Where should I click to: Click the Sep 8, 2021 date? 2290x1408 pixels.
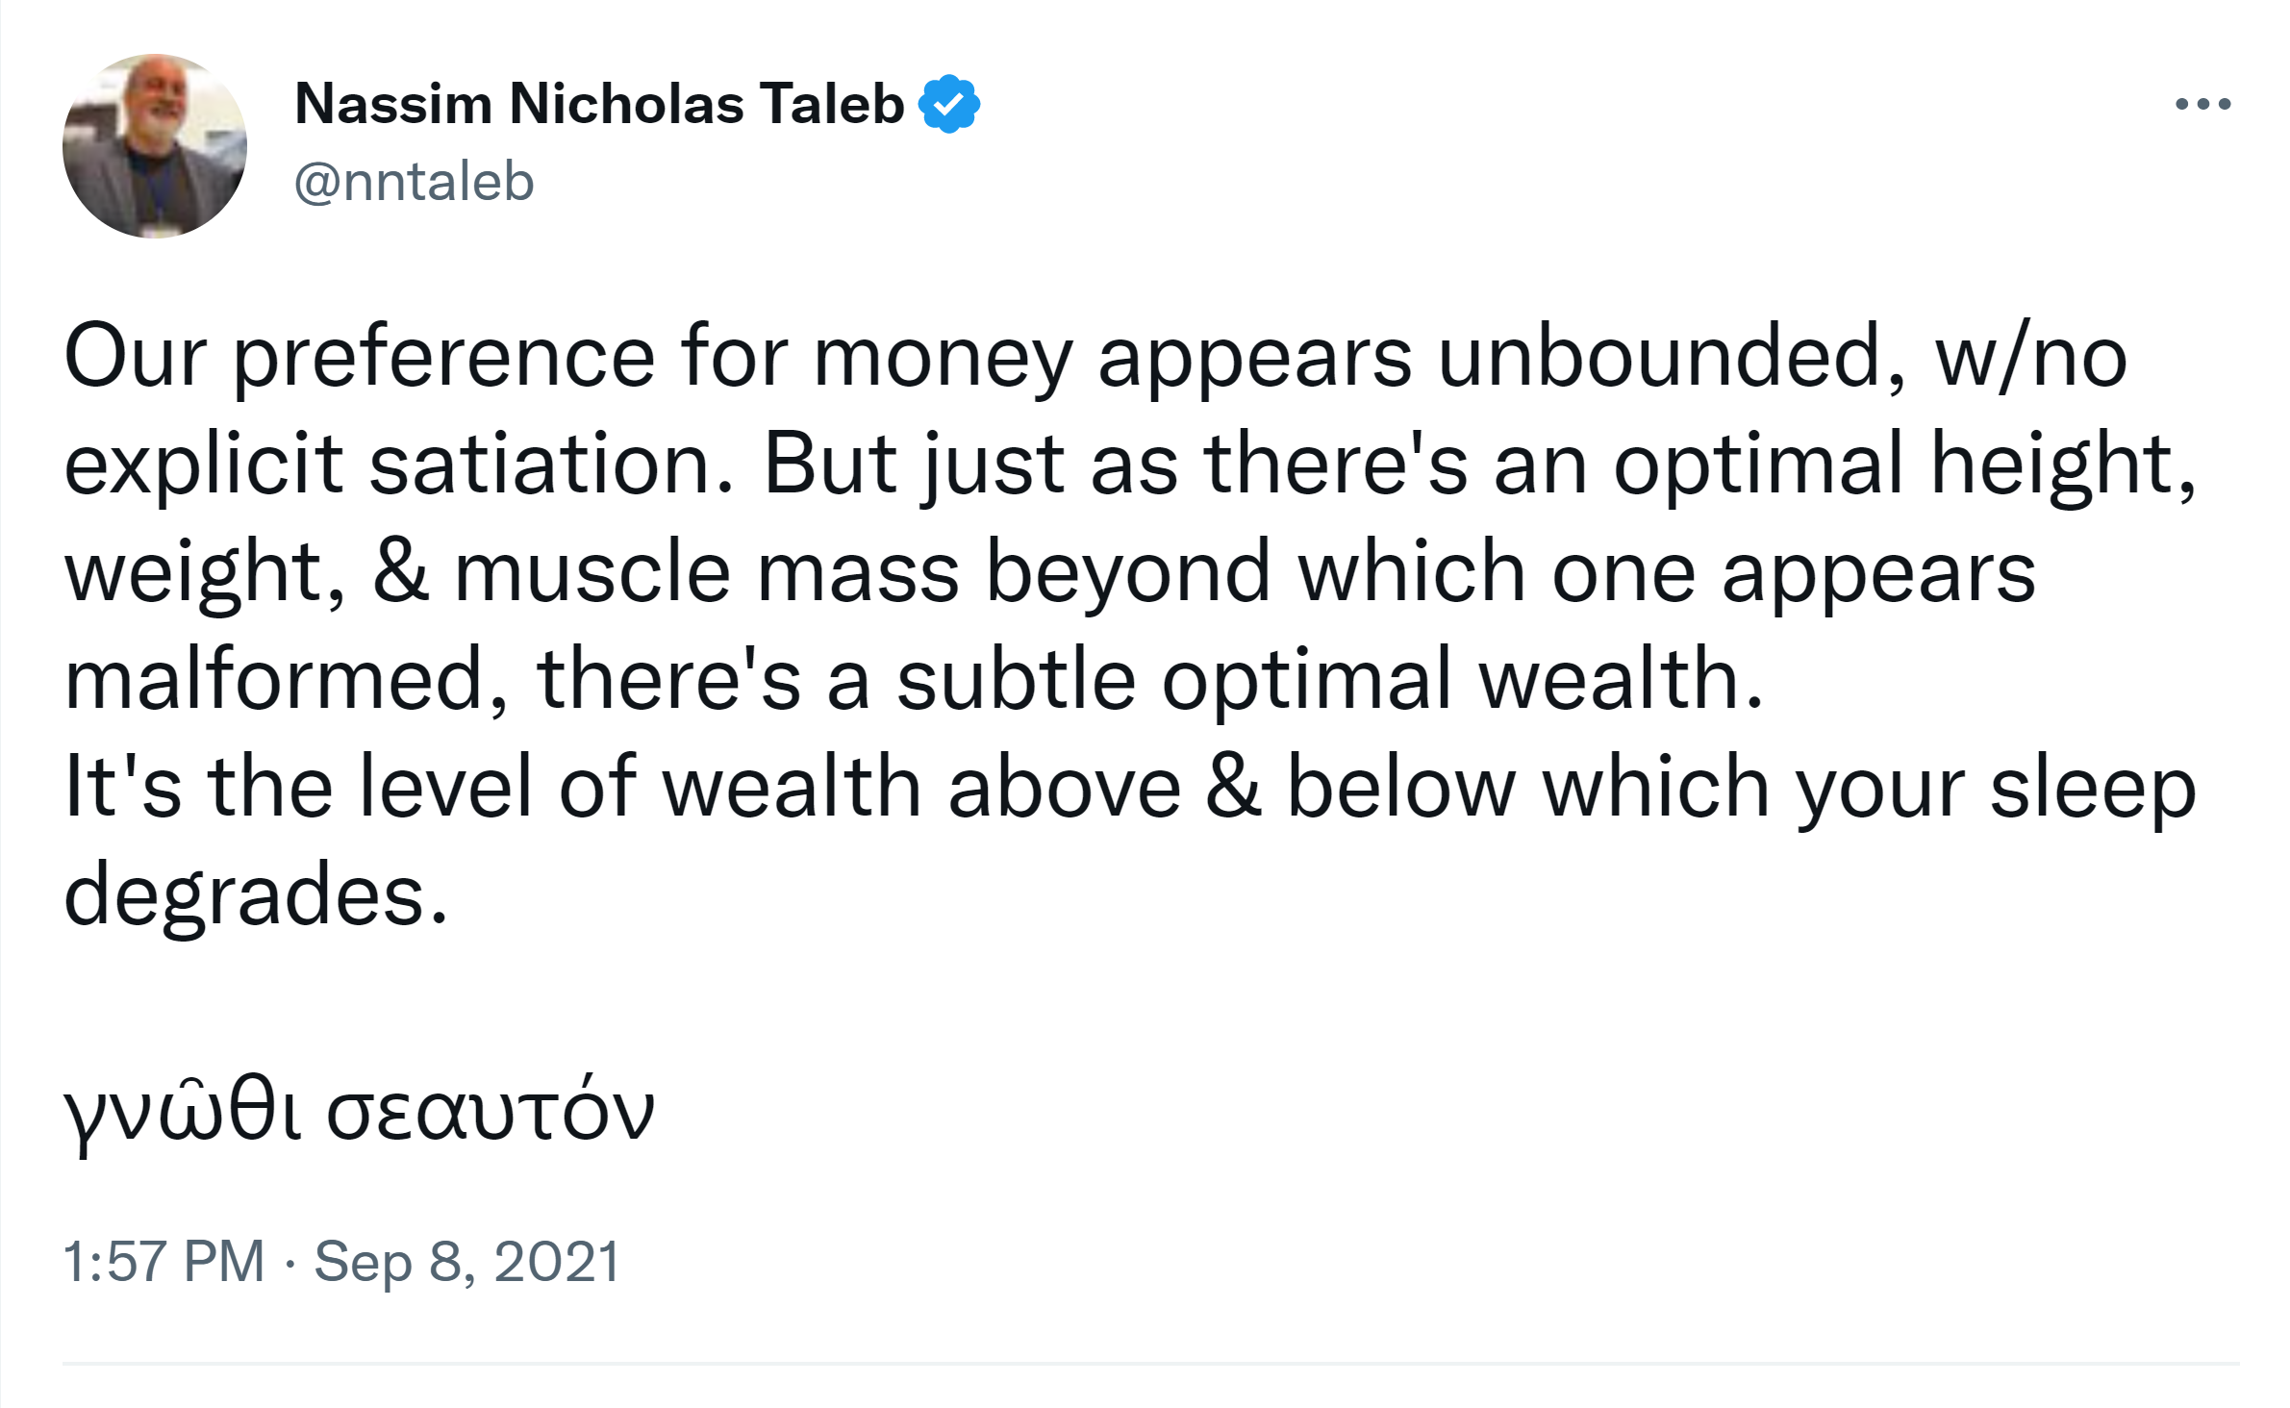pyautogui.click(x=466, y=1261)
